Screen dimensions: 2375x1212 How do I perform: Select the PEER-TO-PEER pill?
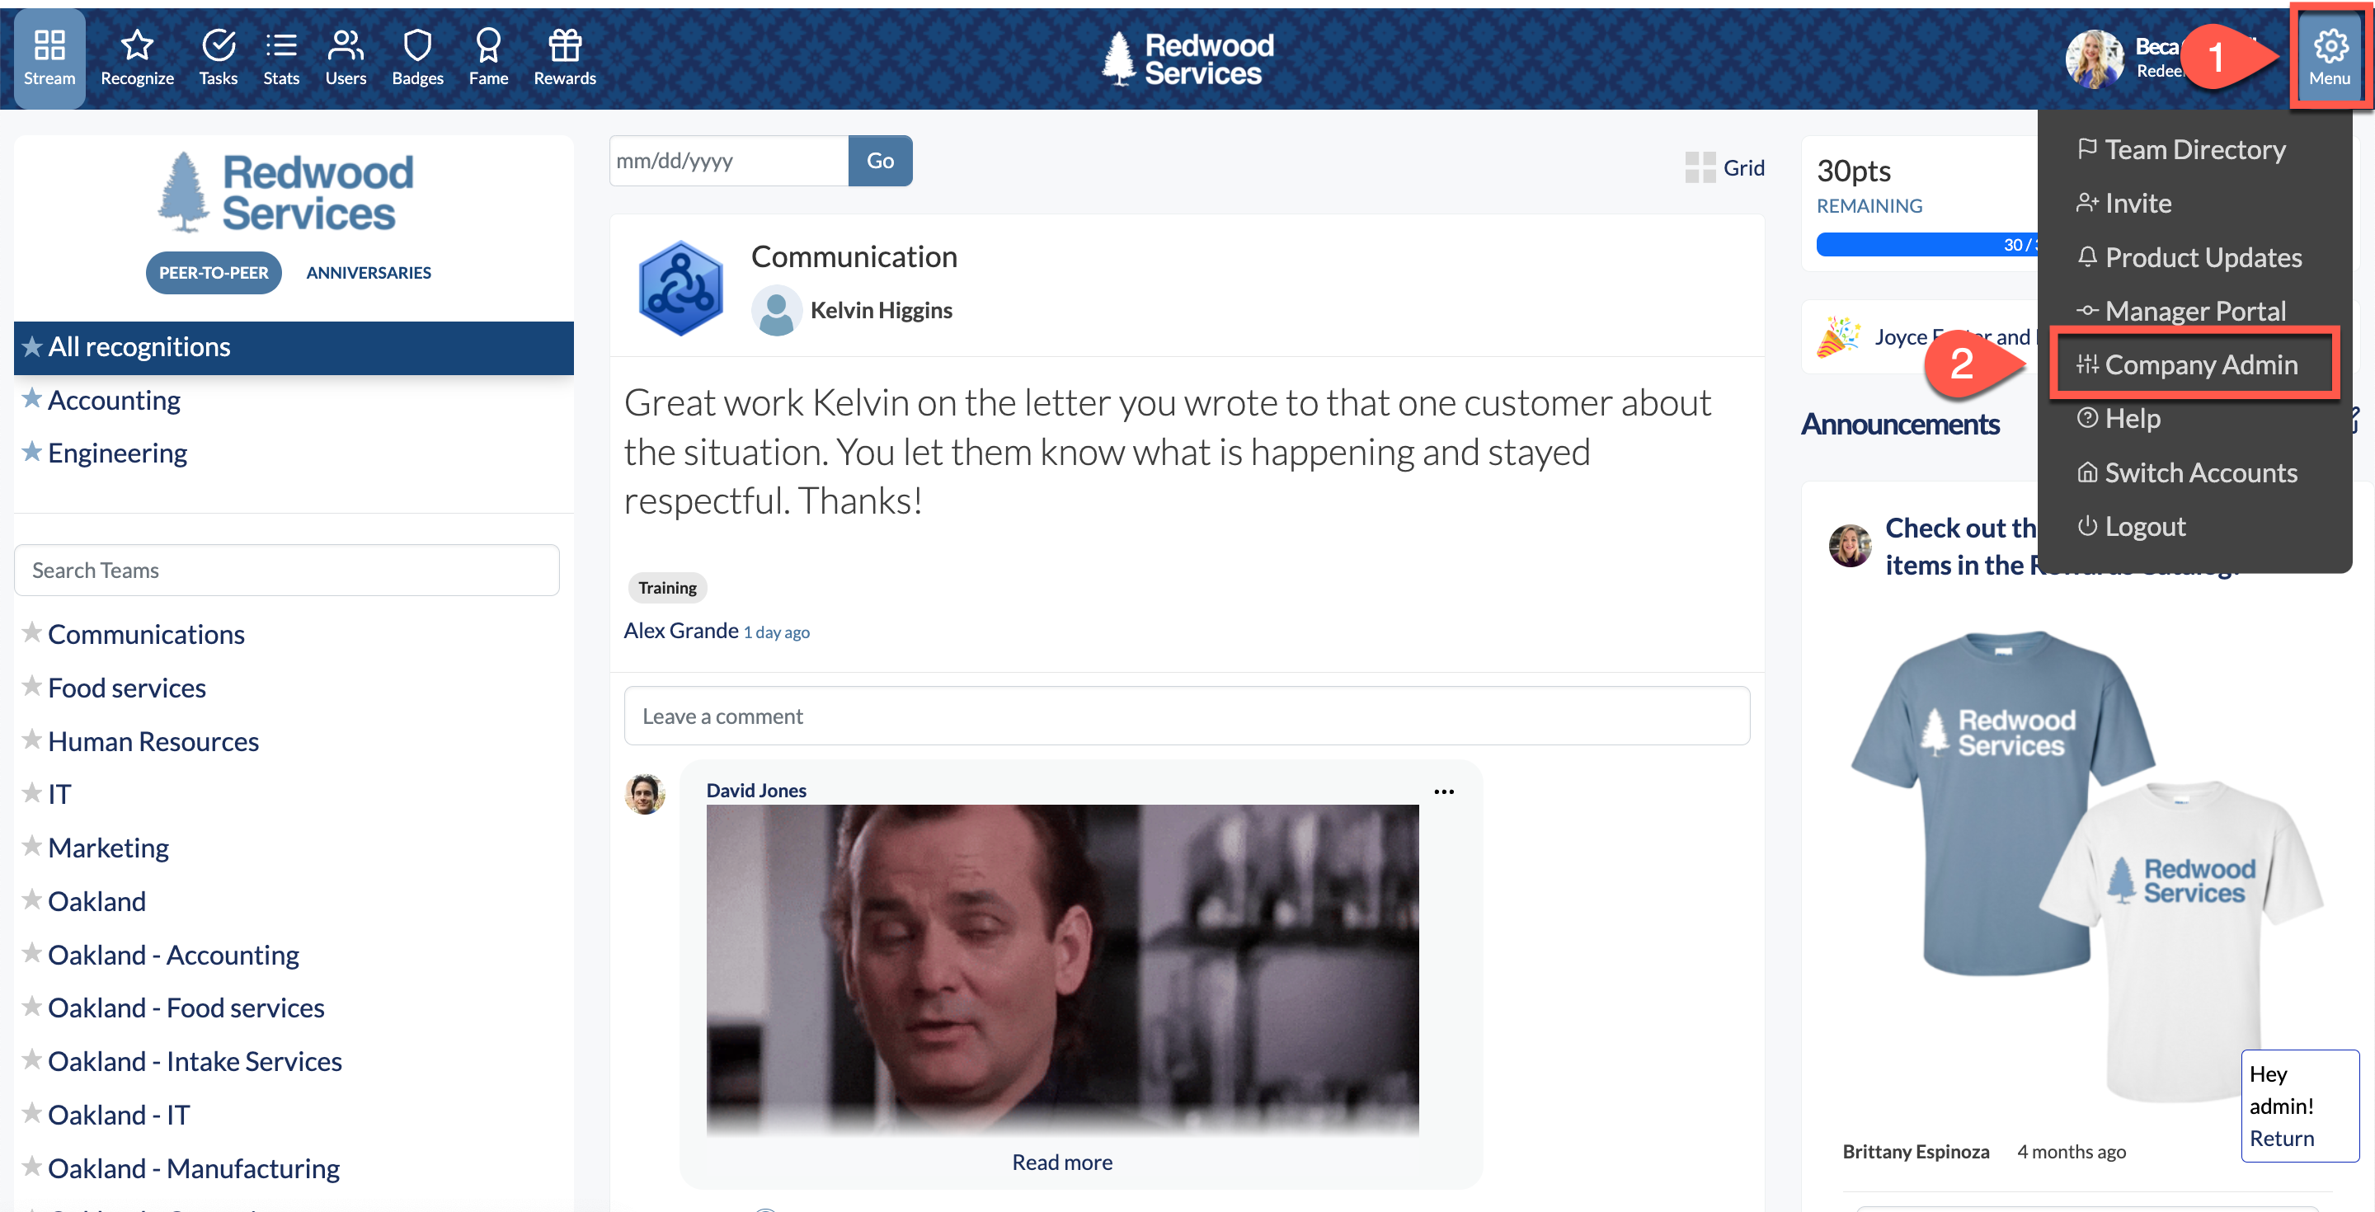tap(214, 273)
